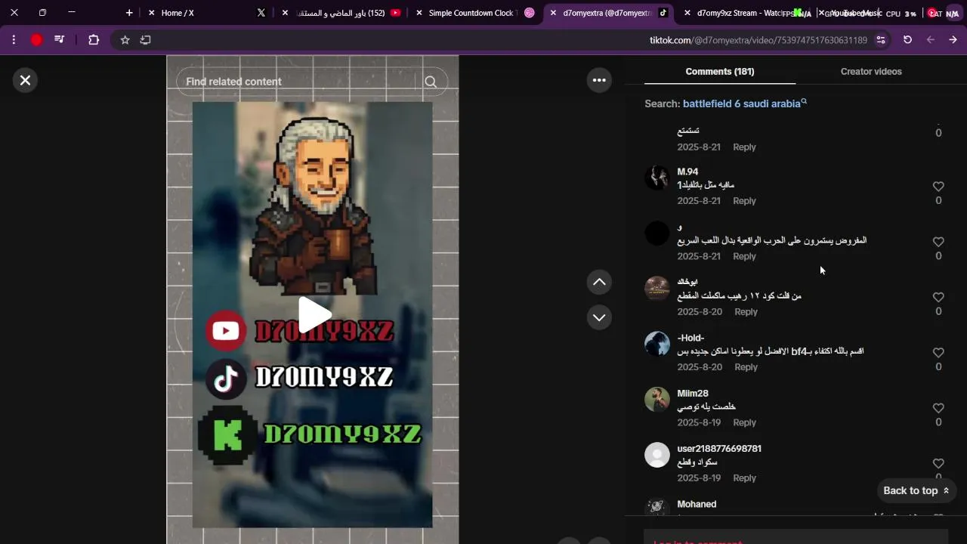This screenshot has height=544, width=967.
Task: Close the d7omy9xz Stream tab
Action: point(687,13)
